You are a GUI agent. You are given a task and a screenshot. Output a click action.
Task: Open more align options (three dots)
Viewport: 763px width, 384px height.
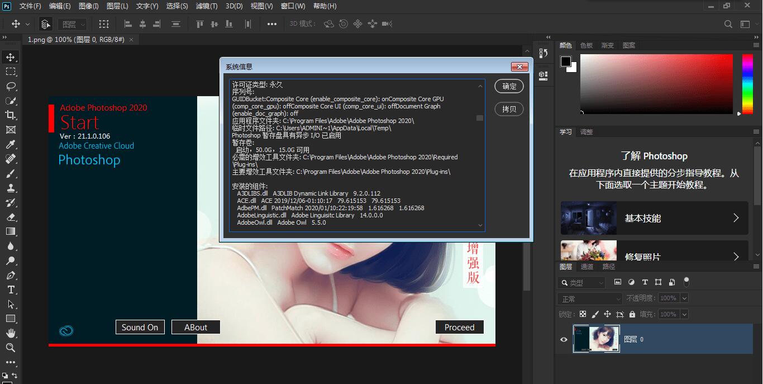tap(272, 24)
